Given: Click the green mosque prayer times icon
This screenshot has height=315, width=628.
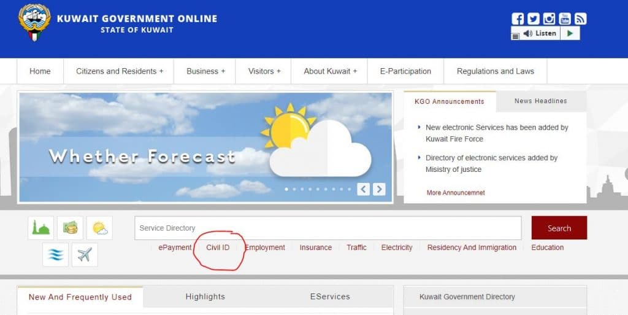Looking at the screenshot, I should (x=40, y=228).
